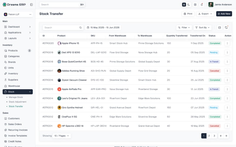
Task: Click the Add New button
Action: 224,14
